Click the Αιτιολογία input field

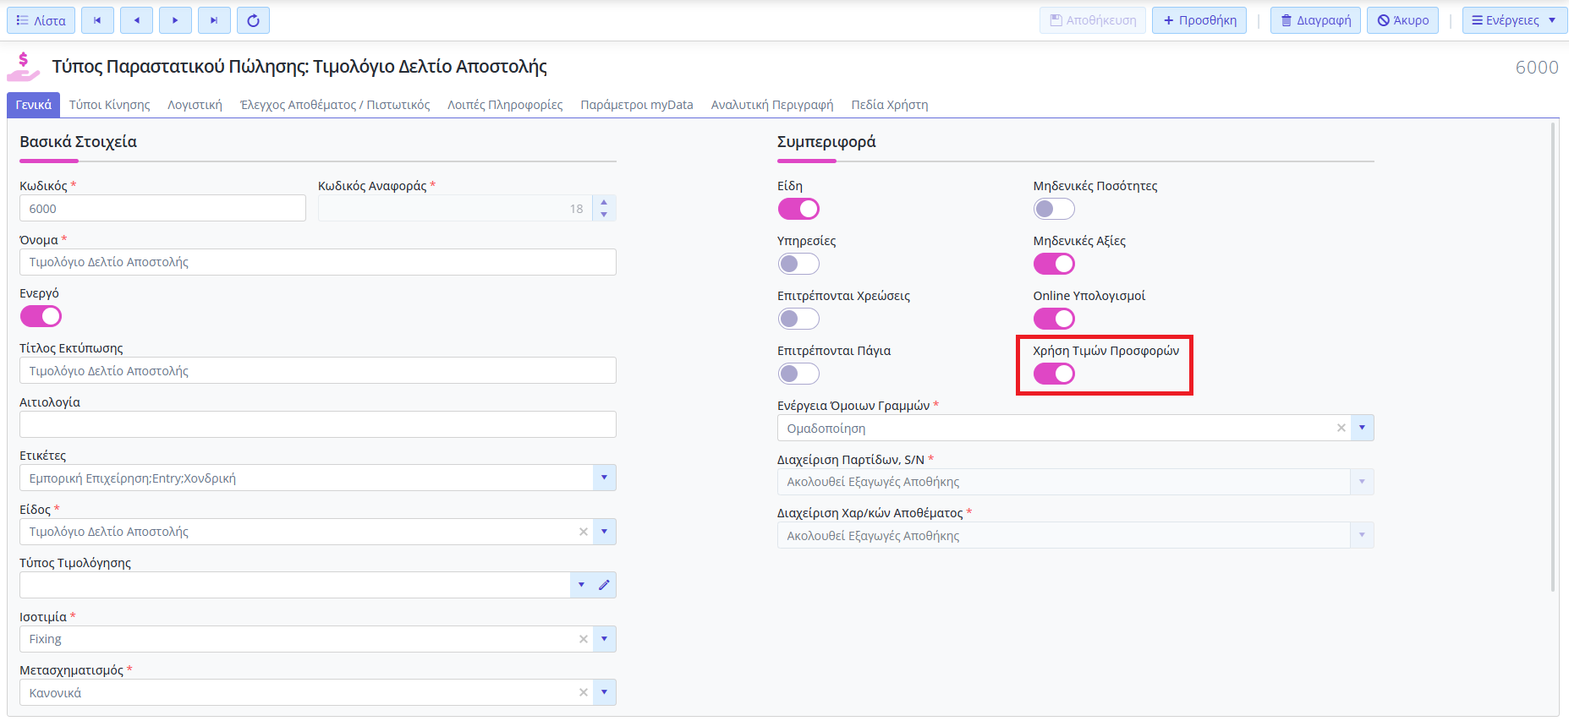coord(317,424)
